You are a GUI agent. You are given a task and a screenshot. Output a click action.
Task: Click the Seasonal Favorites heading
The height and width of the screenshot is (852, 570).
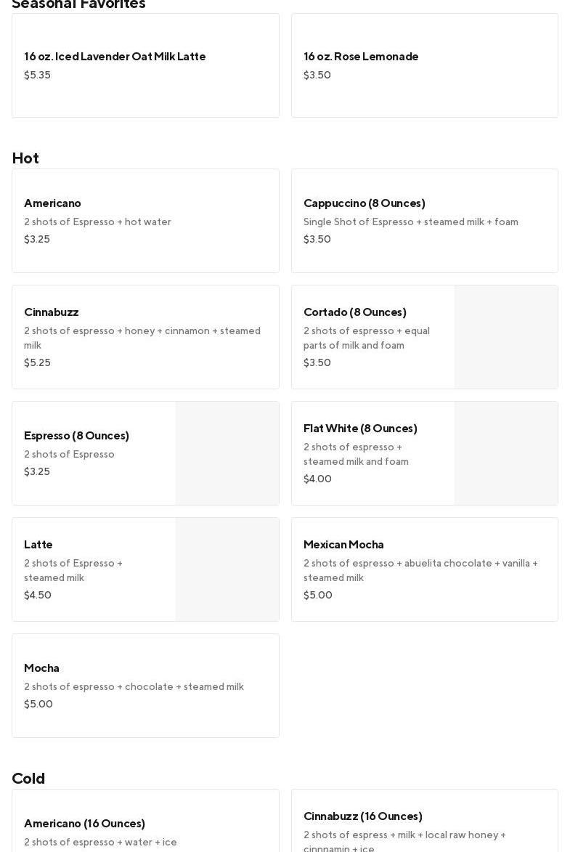point(78,4)
